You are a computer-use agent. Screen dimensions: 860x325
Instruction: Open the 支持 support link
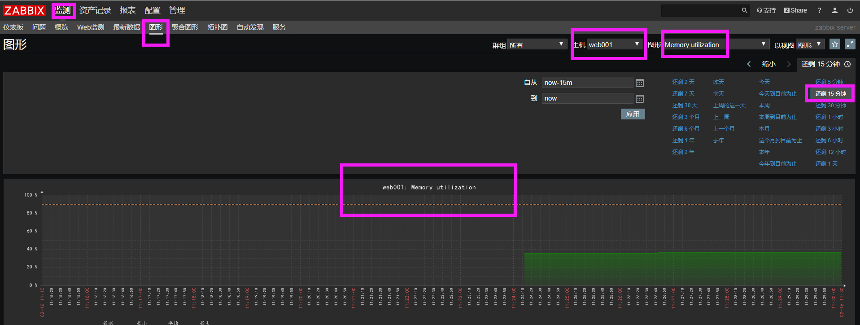(766, 10)
